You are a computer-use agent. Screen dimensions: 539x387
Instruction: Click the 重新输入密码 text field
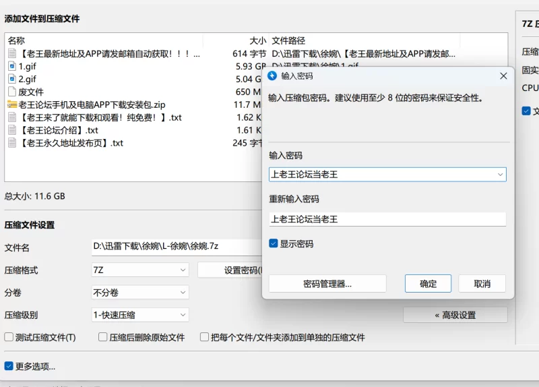387,219
